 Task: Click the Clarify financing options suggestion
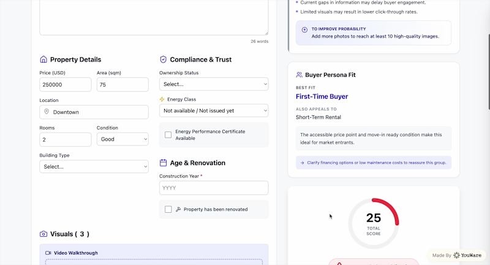pyautogui.click(x=374, y=163)
